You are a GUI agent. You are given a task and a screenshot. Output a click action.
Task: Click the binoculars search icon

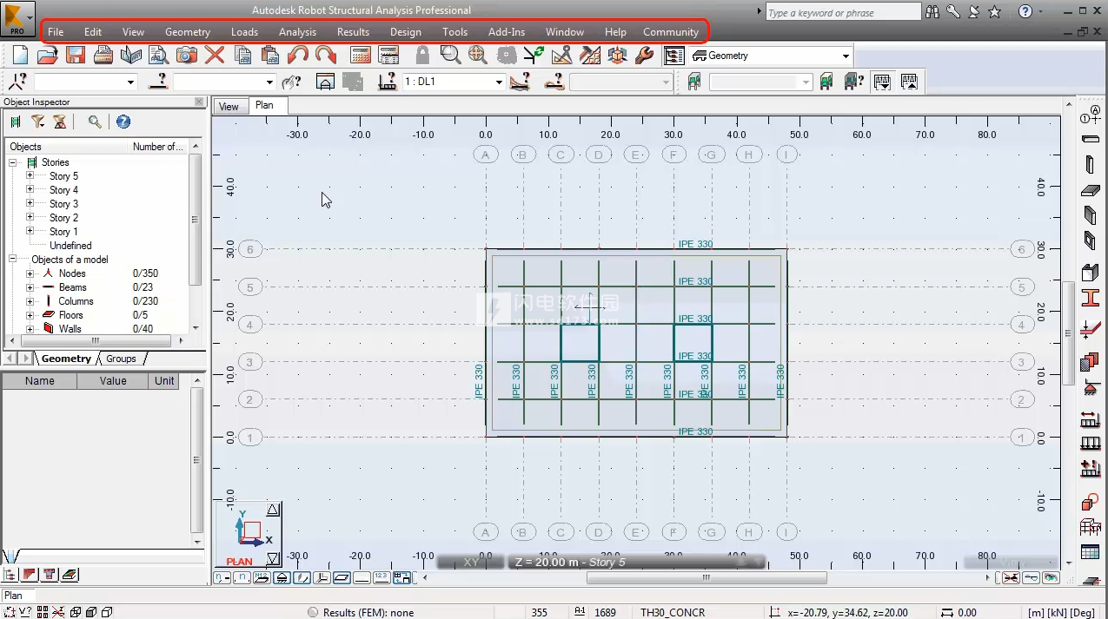coord(932,12)
